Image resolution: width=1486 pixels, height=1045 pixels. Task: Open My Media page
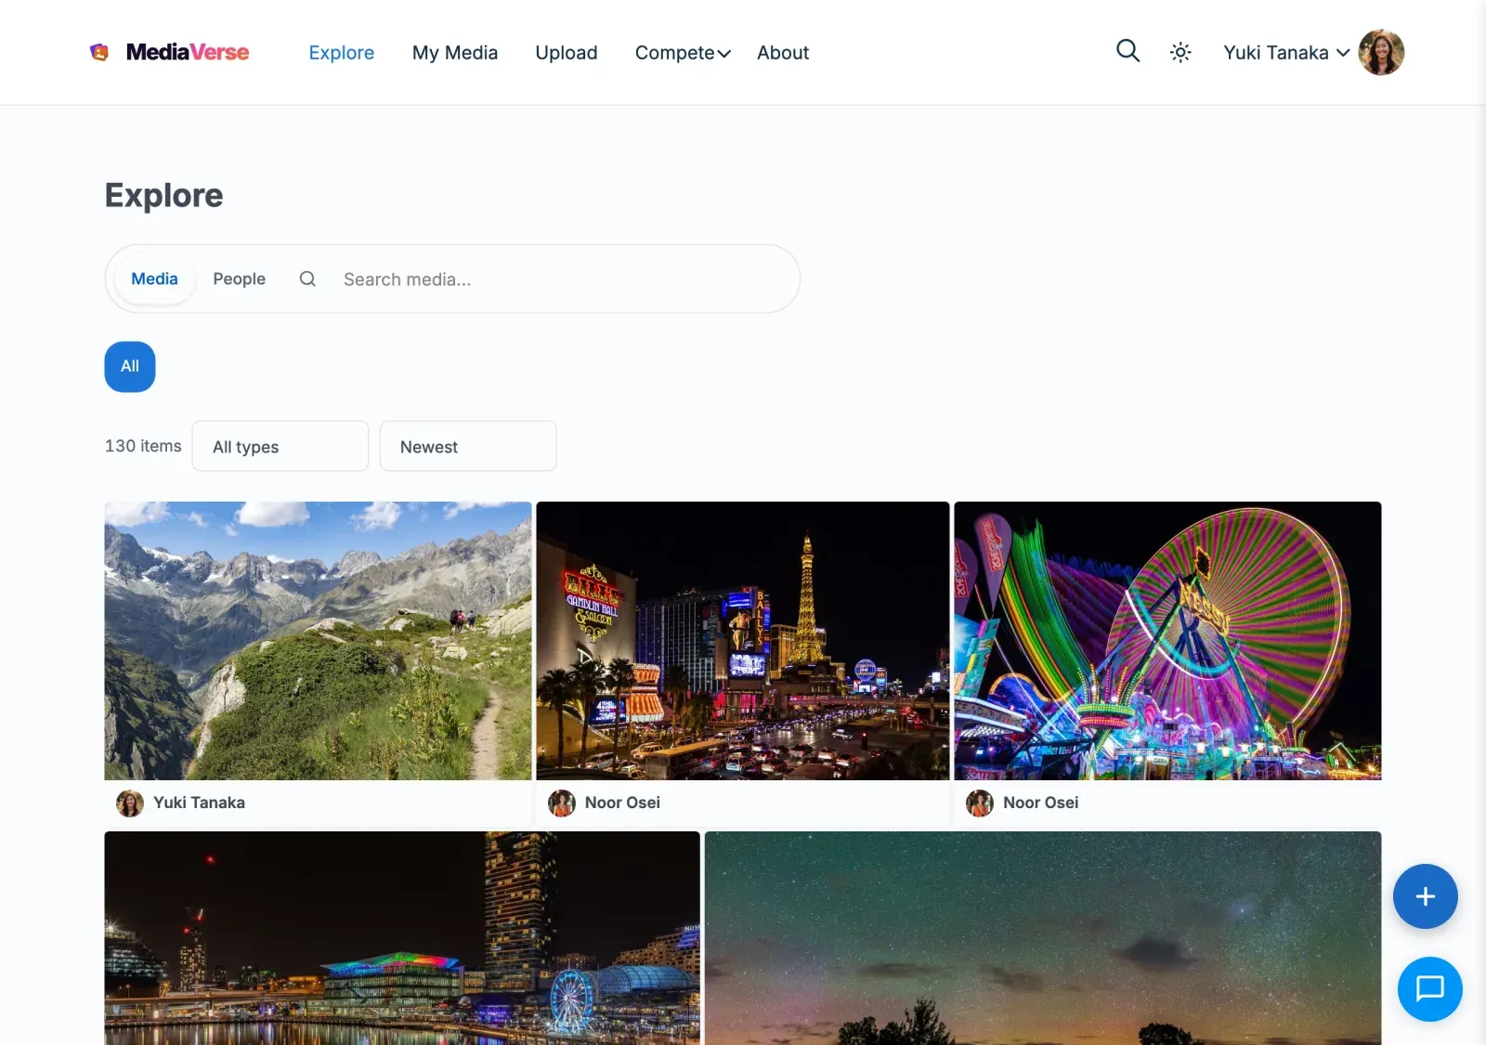click(x=455, y=53)
